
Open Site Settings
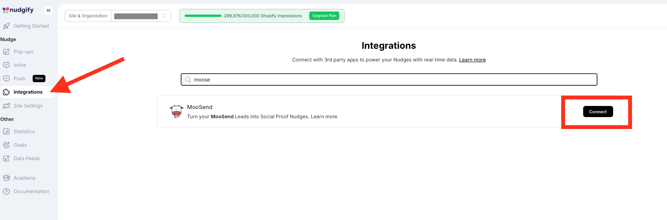pyautogui.click(x=28, y=106)
